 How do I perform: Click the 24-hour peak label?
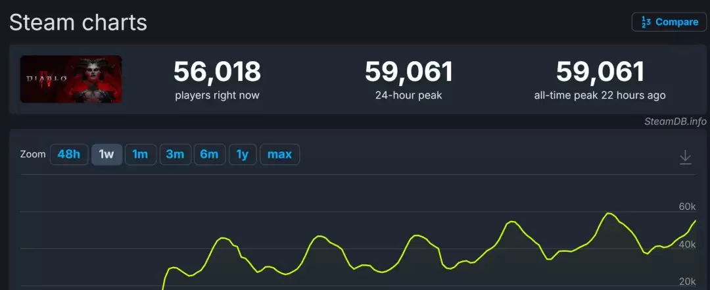(x=408, y=95)
